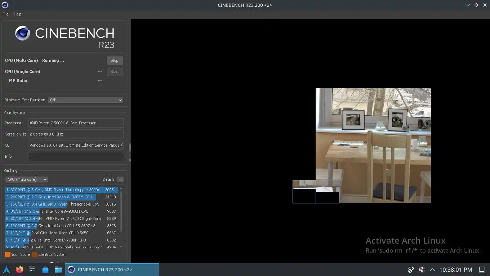Screen dimensions: 490x276
Task: Click the CPU (Multi Core) test label
Action: 21,60
